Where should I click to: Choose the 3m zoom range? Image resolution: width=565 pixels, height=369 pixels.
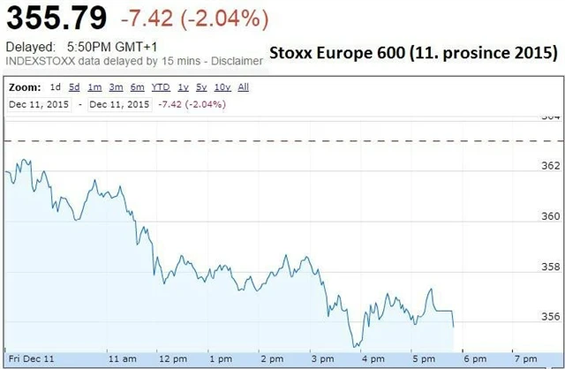pyautogui.click(x=116, y=87)
